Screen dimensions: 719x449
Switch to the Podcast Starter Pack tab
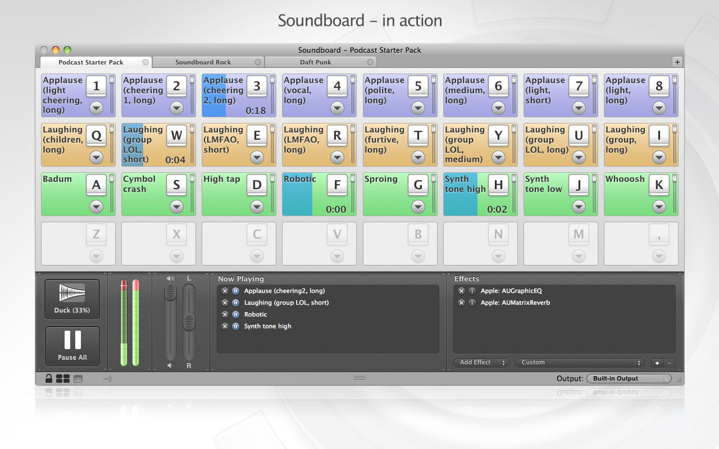(x=96, y=62)
